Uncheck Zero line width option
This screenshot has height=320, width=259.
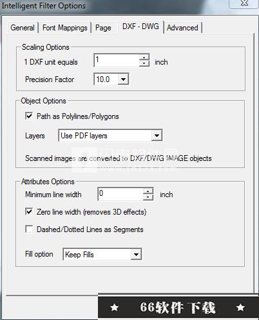[29, 211]
